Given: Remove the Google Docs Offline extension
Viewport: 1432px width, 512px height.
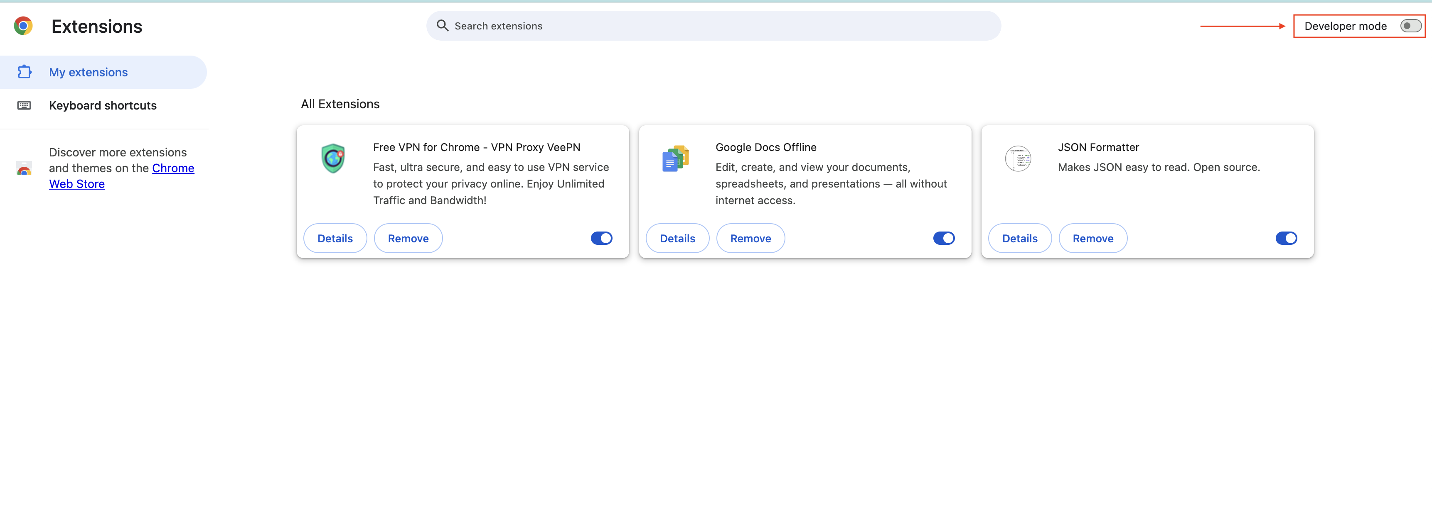Looking at the screenshot, I should 750,238.
